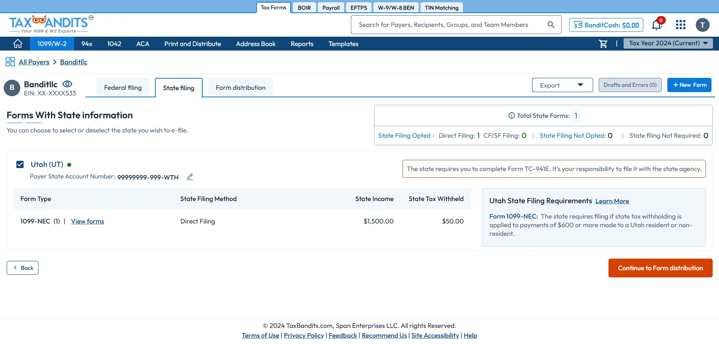Click Banditllc breadcrumb link

click(74, 62)
